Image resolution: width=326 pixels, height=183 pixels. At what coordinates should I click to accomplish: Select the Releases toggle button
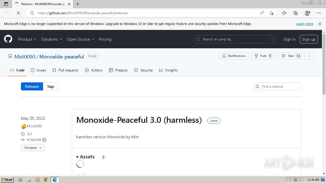(32, 86)
